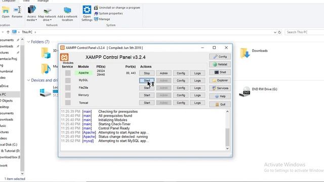Open Mercury Config menu
This screenshot has width=324, height=182.
181,95
